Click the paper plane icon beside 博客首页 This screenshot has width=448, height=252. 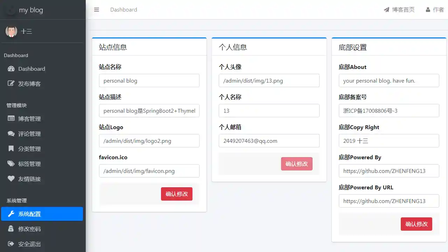[x=387, y=9]
